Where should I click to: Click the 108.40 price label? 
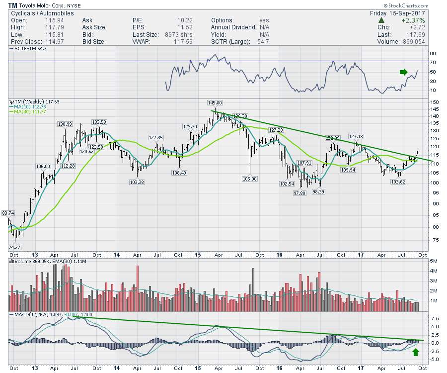click(179, 173)
